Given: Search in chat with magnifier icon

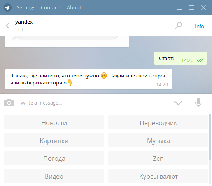Looking at the screenshot, I should click(x=179, y=26).
